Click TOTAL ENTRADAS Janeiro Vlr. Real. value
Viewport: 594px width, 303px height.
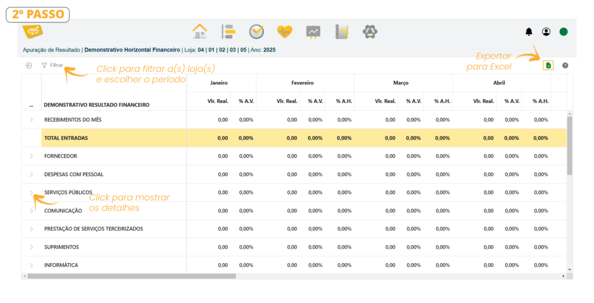pyautogui.click(x=223, y=138)
